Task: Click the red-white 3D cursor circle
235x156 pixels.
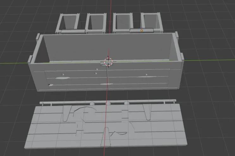Action: coord(108,61)
